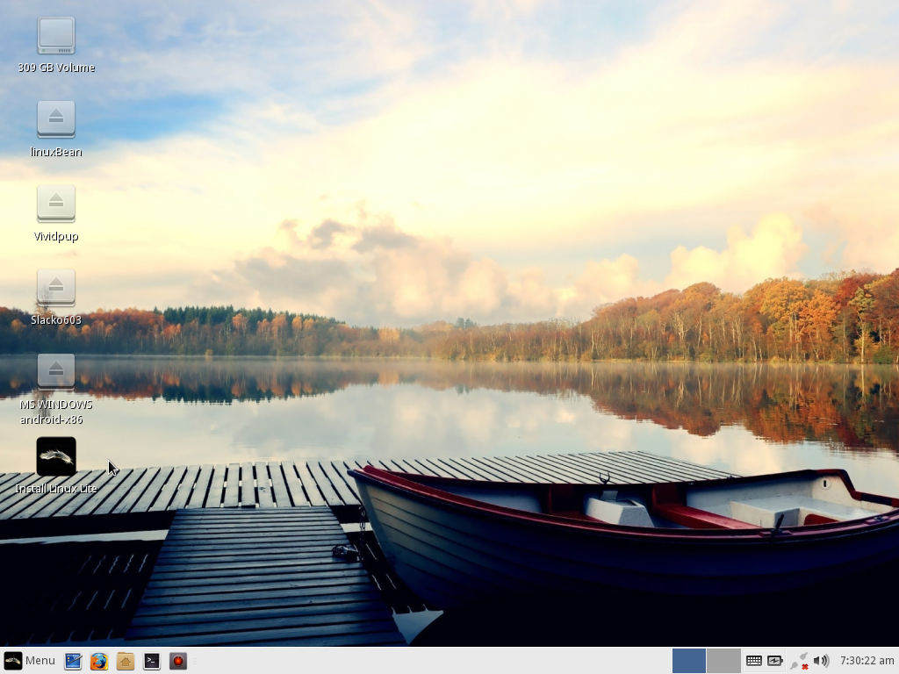This screenshot has width=899, height=674.
Task: Open the volume speaker icon
Action: [821, 661]
